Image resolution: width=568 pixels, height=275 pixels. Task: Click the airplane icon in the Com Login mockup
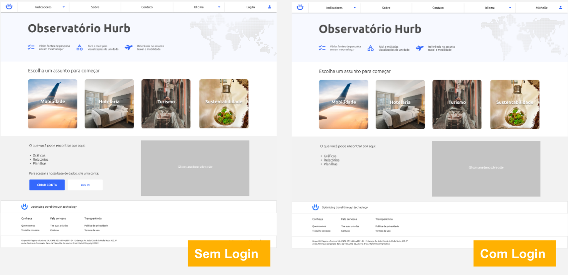420,48
